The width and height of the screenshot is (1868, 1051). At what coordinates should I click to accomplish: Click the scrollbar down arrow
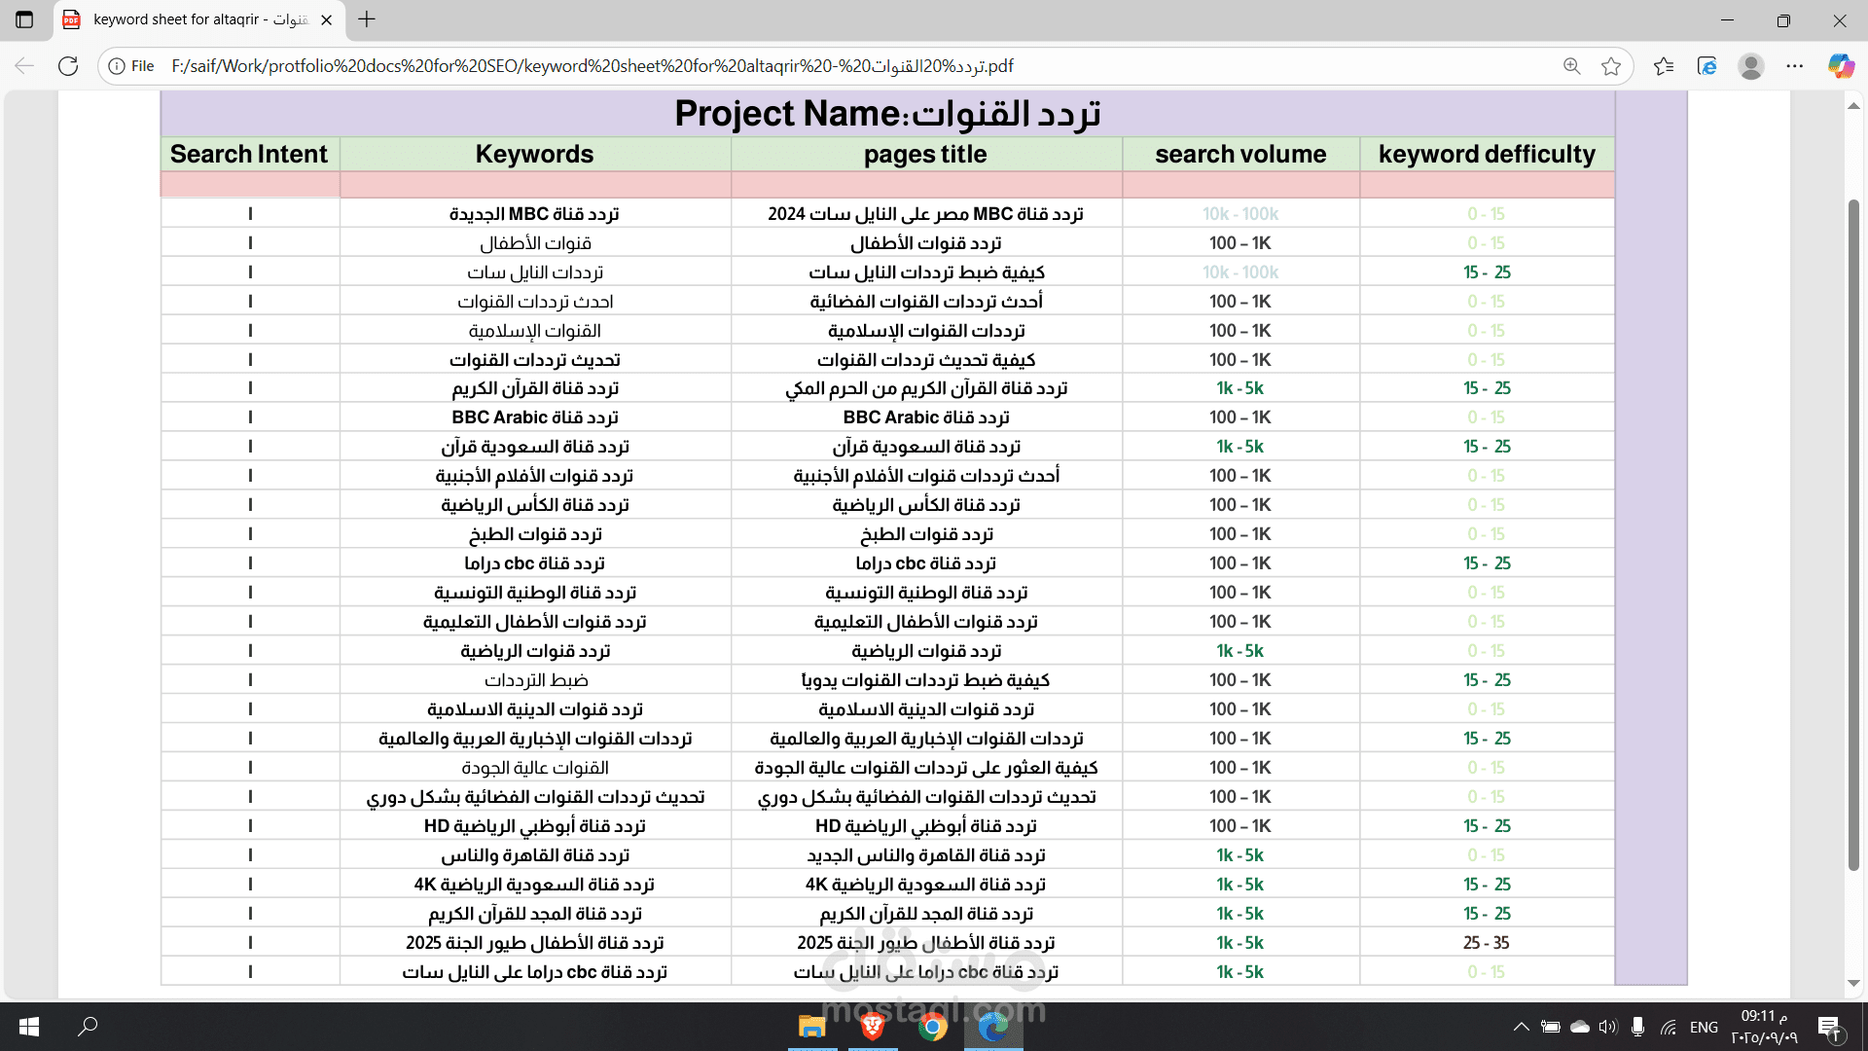click(x=1853, y=983)
